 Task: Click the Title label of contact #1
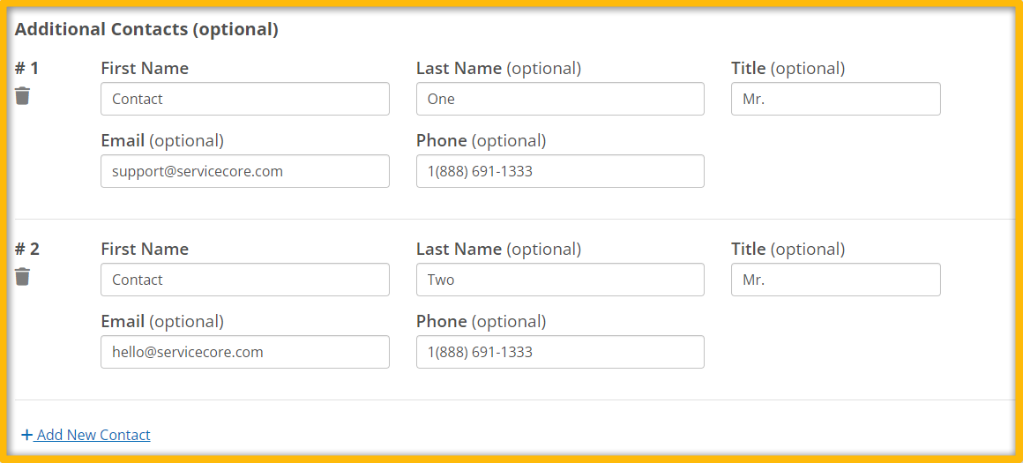[749, 69]
